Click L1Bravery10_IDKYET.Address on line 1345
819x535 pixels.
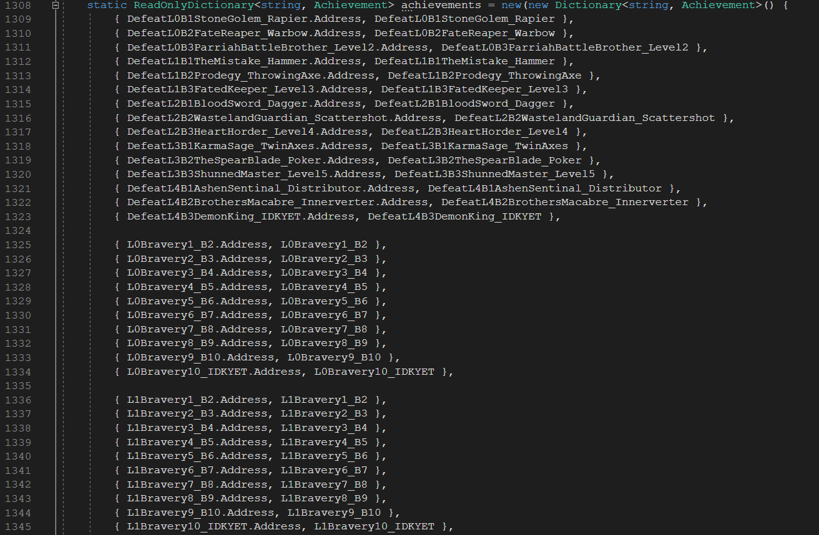(214, 526)
